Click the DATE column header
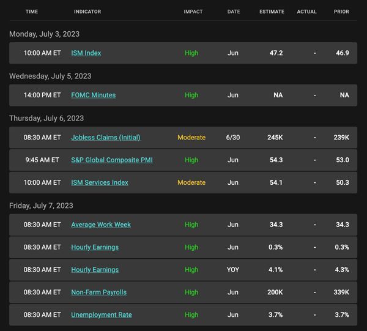The width and height of the screenshot is (367, 331). point(234,12)
